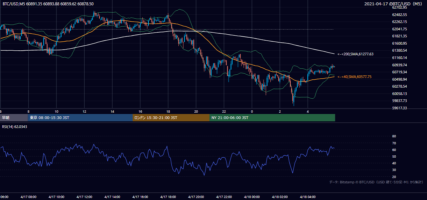Image resolution: width=427 pixels, height=200 pixels.
Task: Click the 4/17 08:00 bottom time label
Action: (28, 197)
